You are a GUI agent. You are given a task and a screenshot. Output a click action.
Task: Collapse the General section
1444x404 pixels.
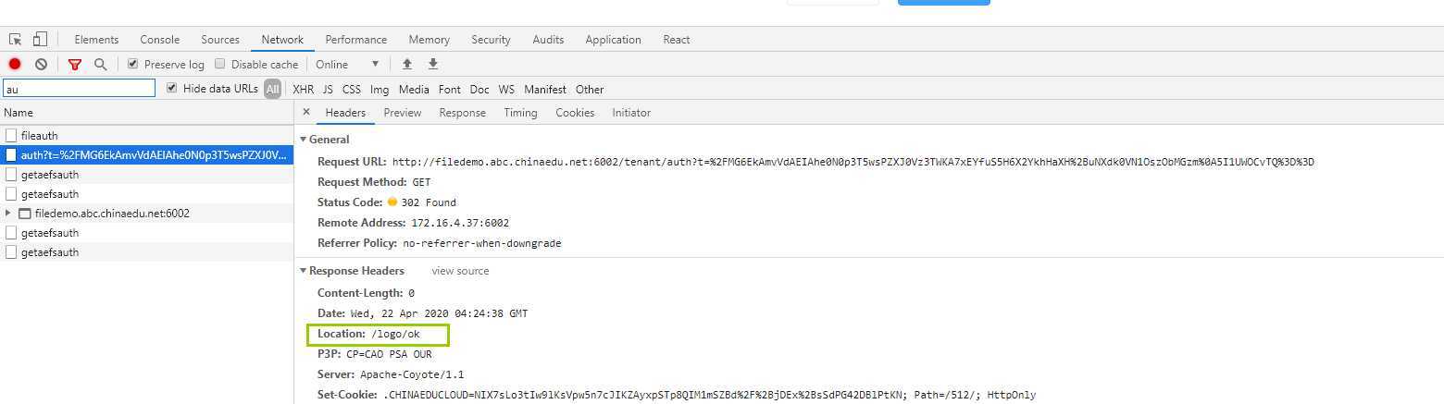point(303,140)
